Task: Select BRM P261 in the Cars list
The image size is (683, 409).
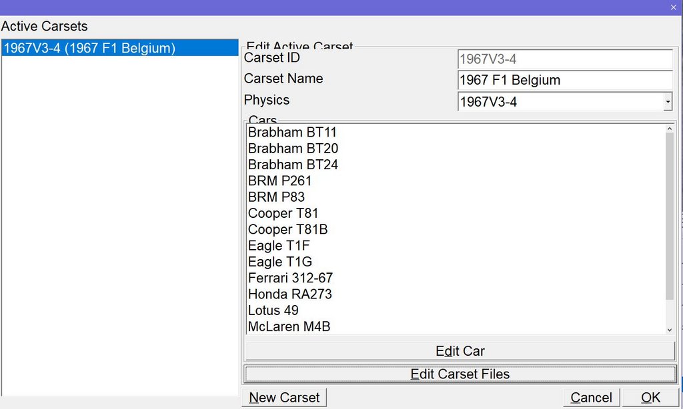Action: pos(456,181)
